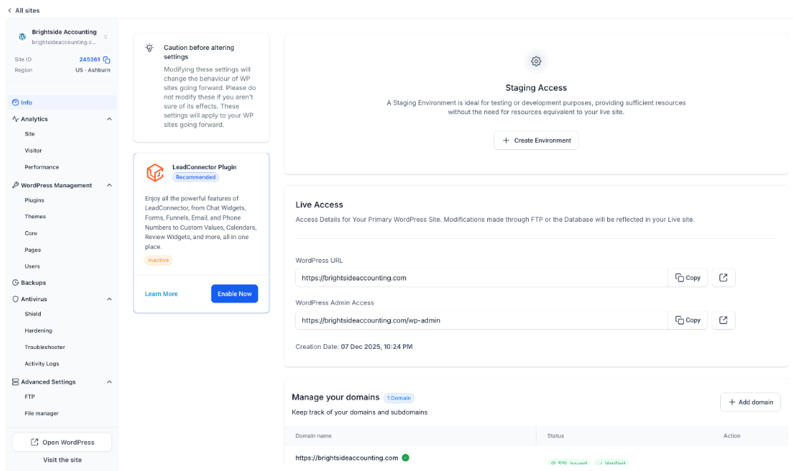Click the Open WordPress button
The height and width of the screenshot is (471, 793).
point(62,442)
